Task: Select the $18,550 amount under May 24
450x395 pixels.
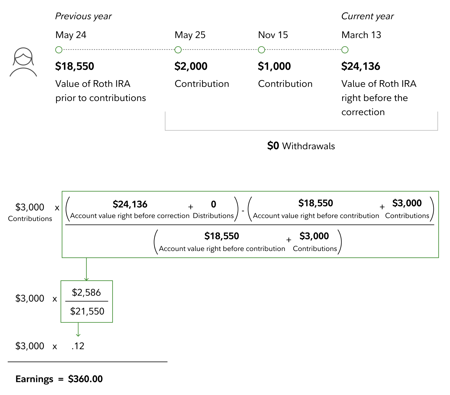Action: pos(75,66)
